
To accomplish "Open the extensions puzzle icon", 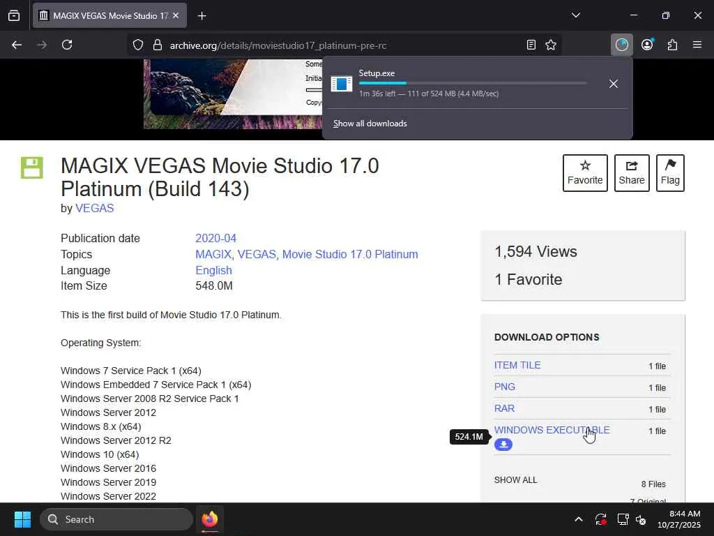I will 672,45.
